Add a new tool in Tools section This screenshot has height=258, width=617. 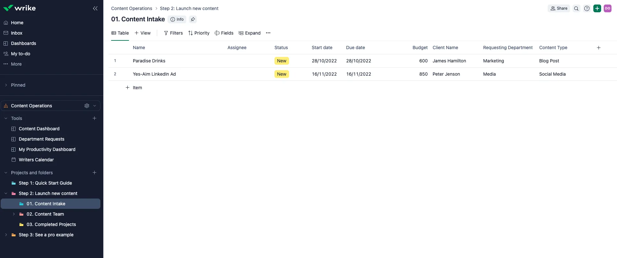[95, 118]
